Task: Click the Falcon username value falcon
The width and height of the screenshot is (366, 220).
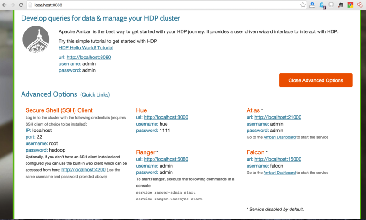Action: coord(277,166)
